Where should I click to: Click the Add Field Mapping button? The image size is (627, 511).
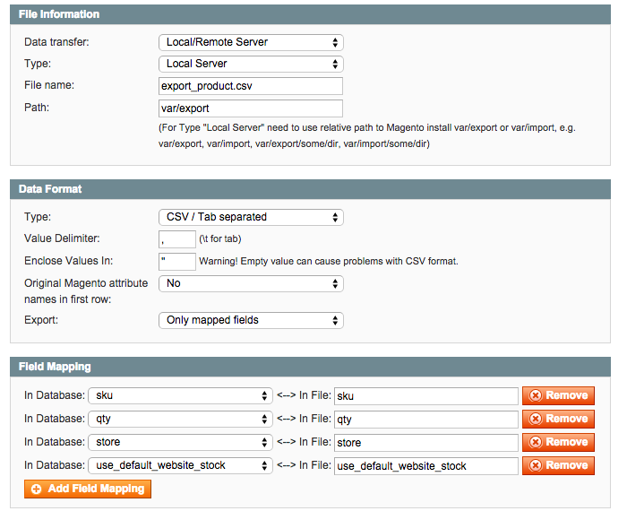(x=88, y=489)
